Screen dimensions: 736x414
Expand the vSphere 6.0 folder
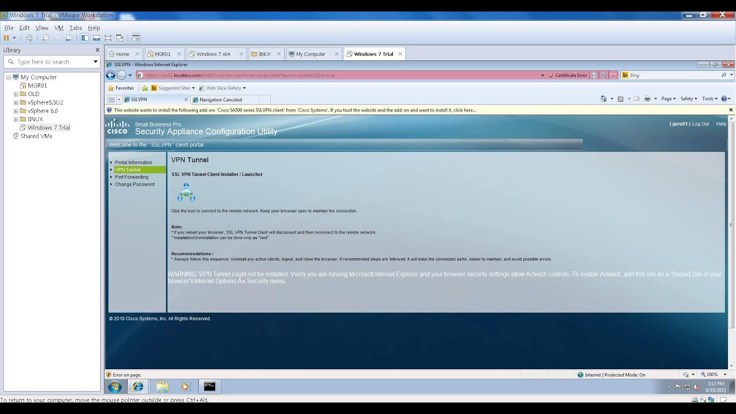coord(16,111)
